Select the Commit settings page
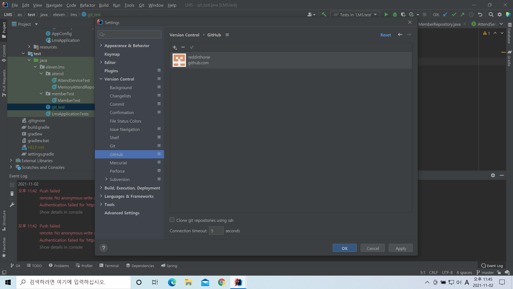This screenshot has width=513, height=289. [117, 104]
